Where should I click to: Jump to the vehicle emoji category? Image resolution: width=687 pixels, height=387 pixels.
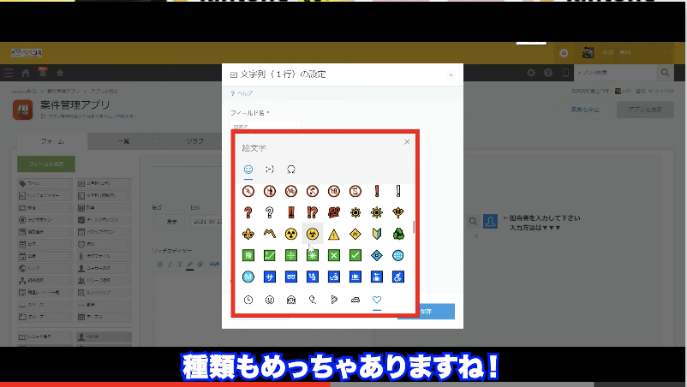tap(355, 300)
